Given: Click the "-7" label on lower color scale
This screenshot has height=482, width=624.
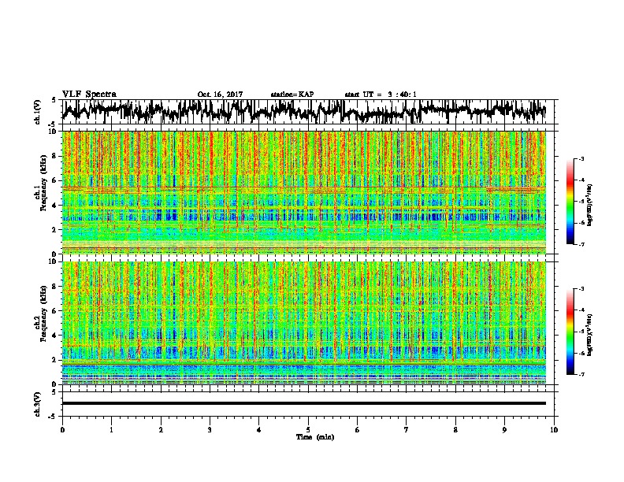Looking at the screenshot, I should coord(581,374).
